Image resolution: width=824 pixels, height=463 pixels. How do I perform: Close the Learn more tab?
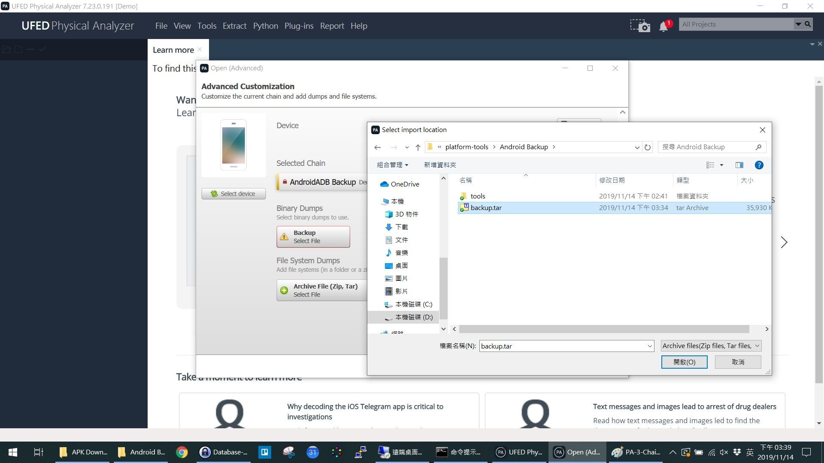(x=200, y=50)
